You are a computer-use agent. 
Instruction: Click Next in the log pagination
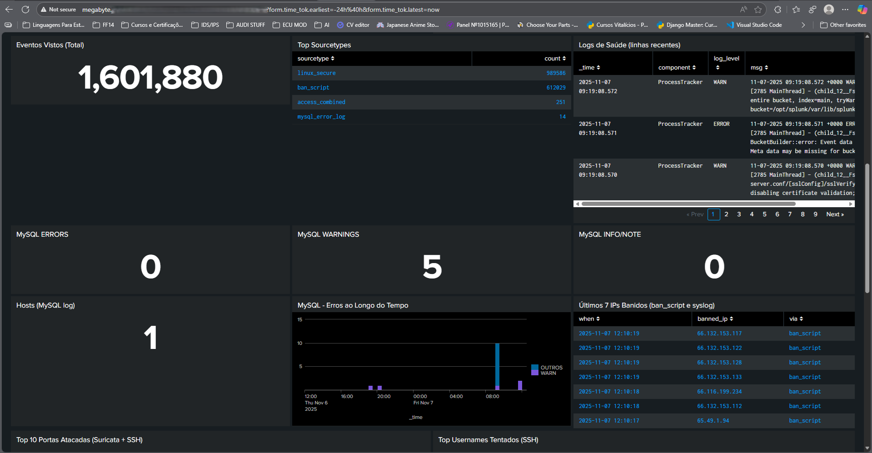(x=835, y=214)
